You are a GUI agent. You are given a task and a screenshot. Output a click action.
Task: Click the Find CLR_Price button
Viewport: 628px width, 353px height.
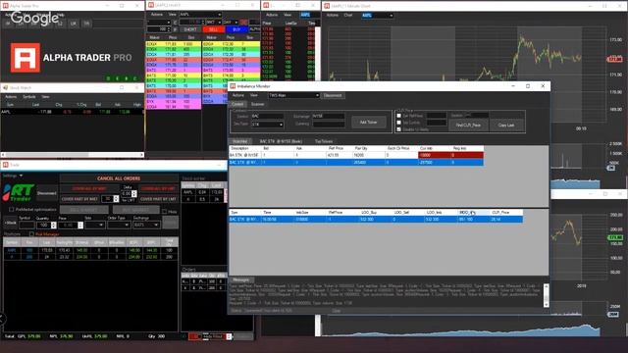pyautogui.click(x=468, y=126)
